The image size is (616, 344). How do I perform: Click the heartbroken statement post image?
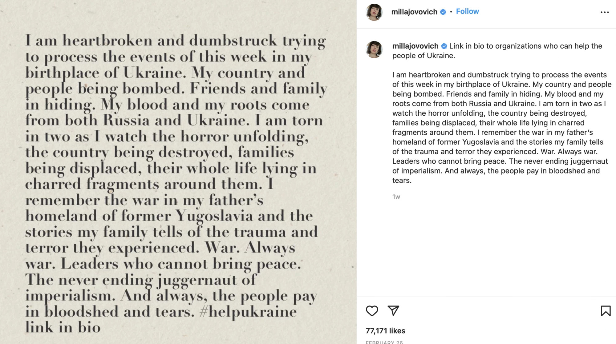(178, 172)
